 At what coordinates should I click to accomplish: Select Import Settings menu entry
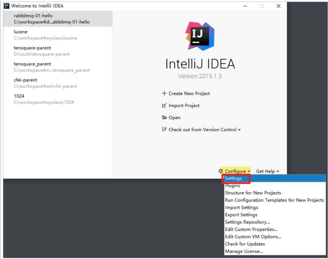tap(275, 207)
